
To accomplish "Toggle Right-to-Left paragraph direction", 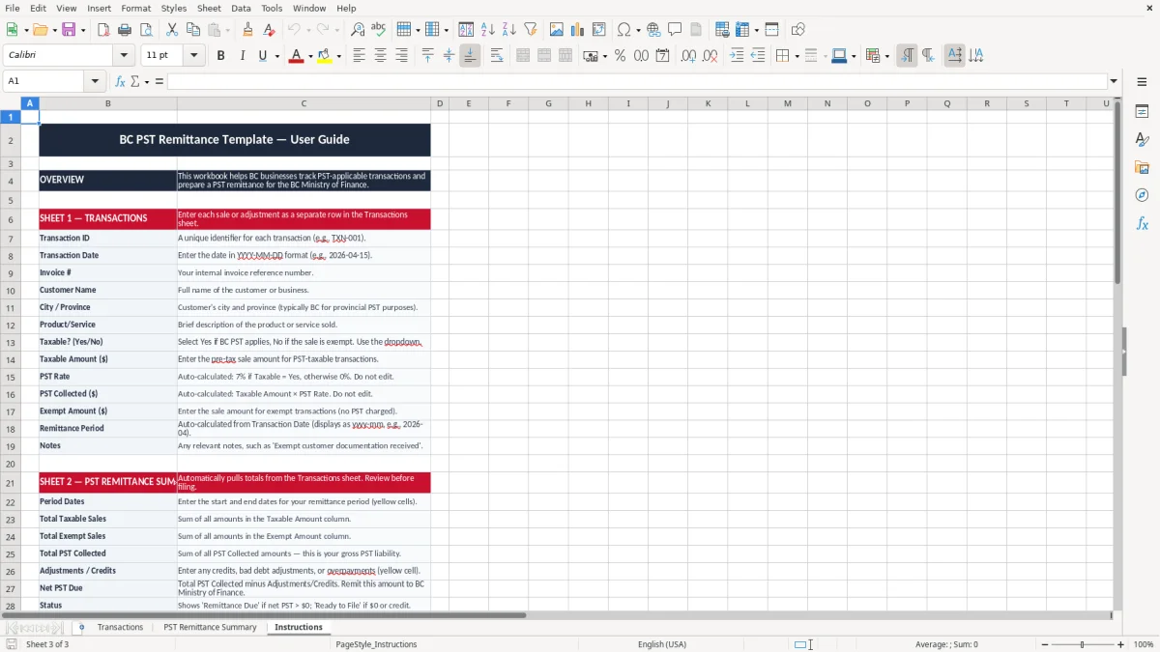I will click(928, 56).
